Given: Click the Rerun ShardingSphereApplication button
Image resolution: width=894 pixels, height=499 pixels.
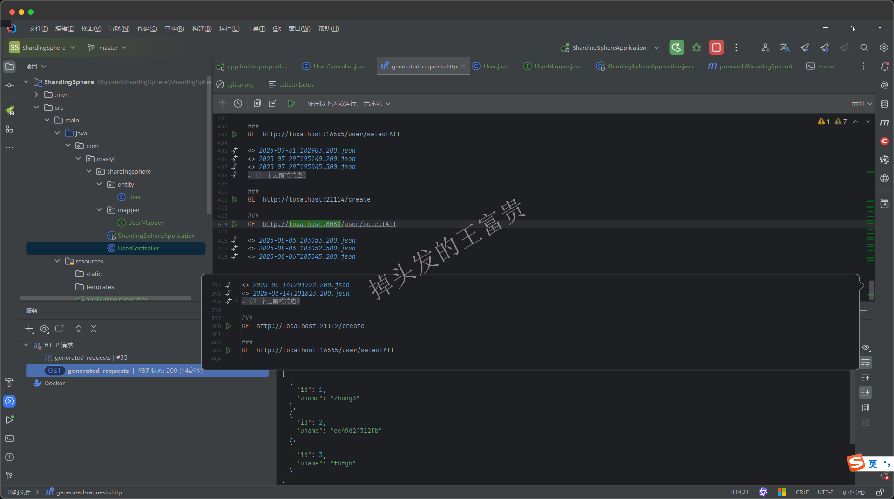Looking at the screenshot, I should (677, 47).
